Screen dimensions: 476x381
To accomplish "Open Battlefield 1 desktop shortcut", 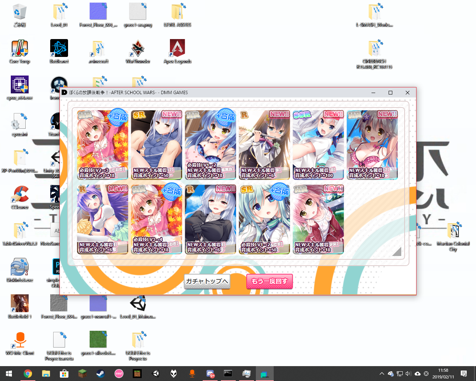I will tap(19, 304).
